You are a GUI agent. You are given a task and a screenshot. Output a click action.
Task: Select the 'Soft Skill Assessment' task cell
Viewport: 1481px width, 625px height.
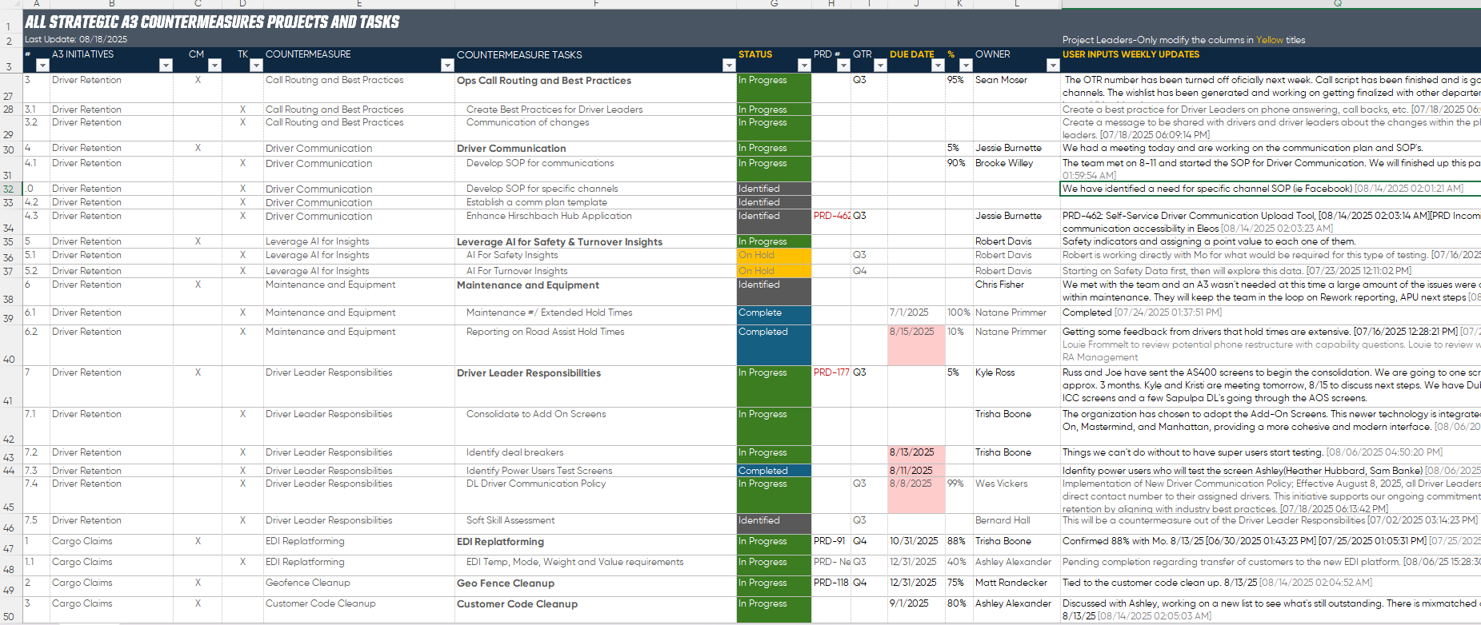pyautogui.click(x=595, y=523)
